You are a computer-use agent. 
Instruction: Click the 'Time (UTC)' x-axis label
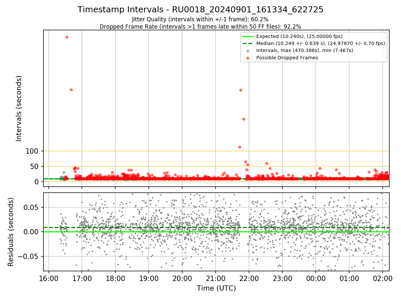216,288
